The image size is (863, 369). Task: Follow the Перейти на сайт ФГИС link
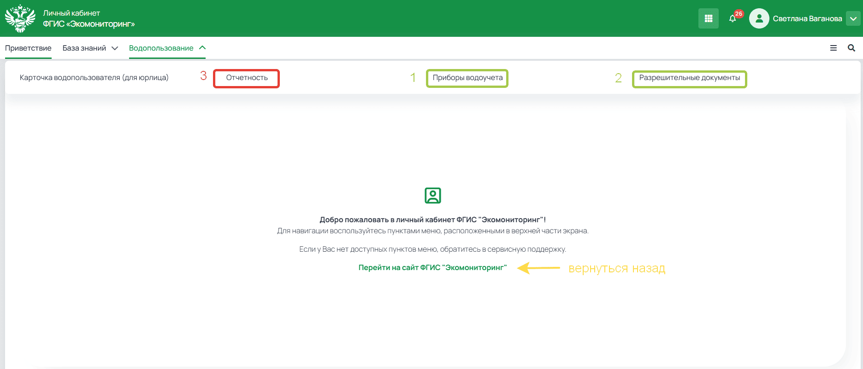[432, 268]
